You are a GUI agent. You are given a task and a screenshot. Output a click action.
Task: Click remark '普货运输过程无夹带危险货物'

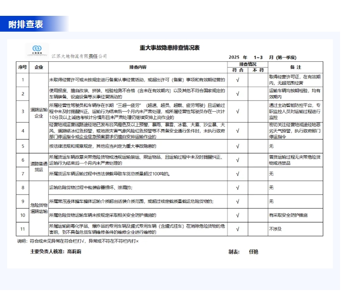tap(295, 160)
